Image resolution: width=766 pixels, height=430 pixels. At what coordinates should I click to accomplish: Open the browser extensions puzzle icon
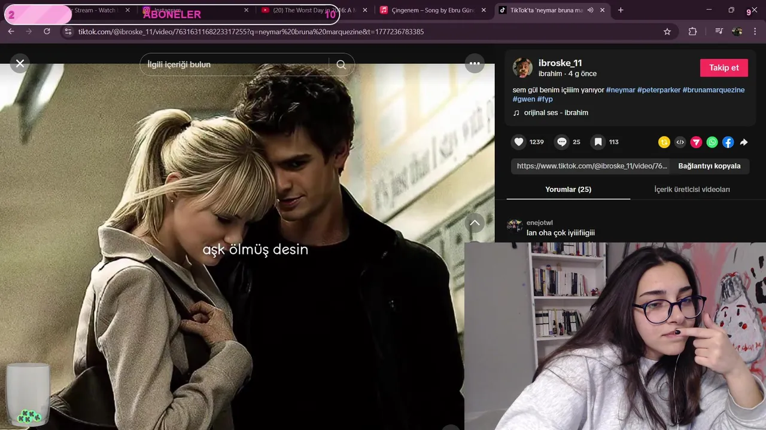[x=693, y=32]
